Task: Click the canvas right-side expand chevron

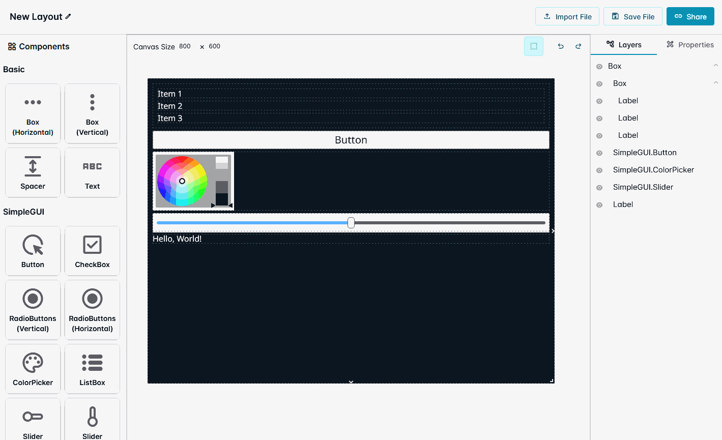Action: [x=553, y=231]
